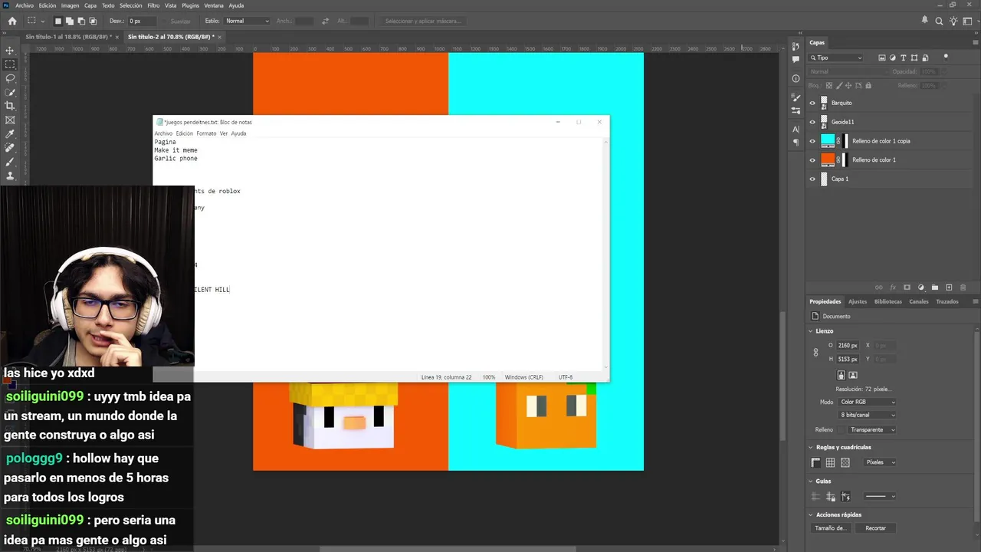
Task: Toggle transparency grid in Reglas y cuadrículas
Action: point(845,462)
